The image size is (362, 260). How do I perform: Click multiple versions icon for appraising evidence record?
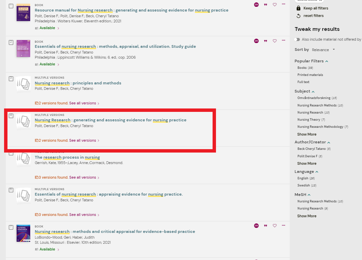tap(23, 195)
